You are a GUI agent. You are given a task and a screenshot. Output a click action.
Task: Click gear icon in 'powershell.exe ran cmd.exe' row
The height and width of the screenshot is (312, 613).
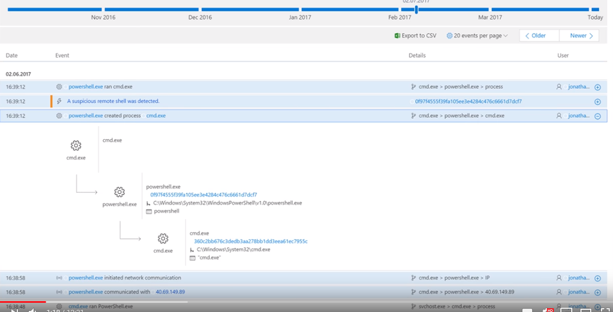click(59, 87)
